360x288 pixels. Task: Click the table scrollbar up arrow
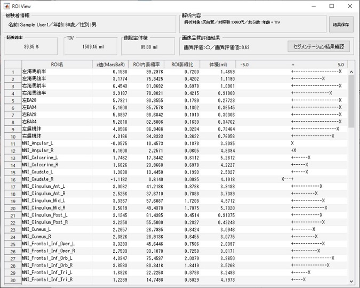pyautogui.click(x=351, y=71)
